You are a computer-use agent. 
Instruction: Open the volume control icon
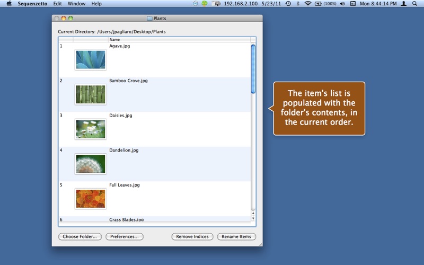coord(342,4)
